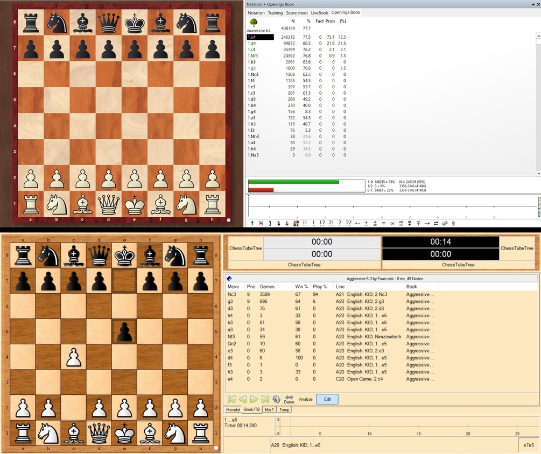This screenshot has height=454, width=541.
Task: Toggle the Edit book button
Action: click(327, 399)
